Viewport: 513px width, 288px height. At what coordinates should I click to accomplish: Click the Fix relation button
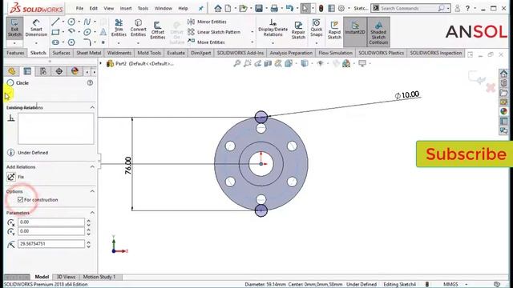pos(11,177)
